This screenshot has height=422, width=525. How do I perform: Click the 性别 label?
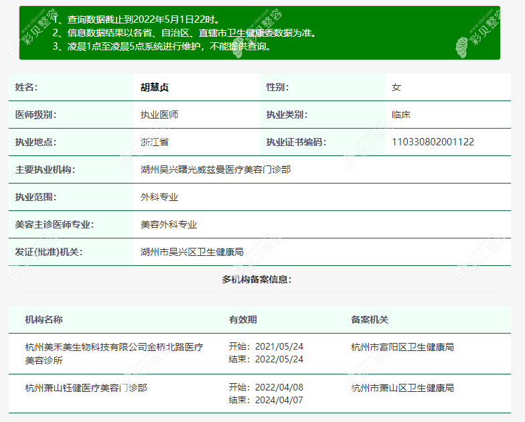click(x=277, y=87)
